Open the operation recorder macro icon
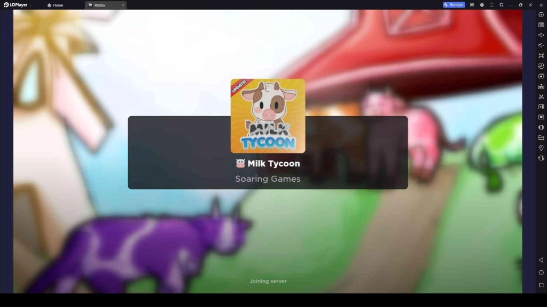The image size is (547, 307). point(541,117)
